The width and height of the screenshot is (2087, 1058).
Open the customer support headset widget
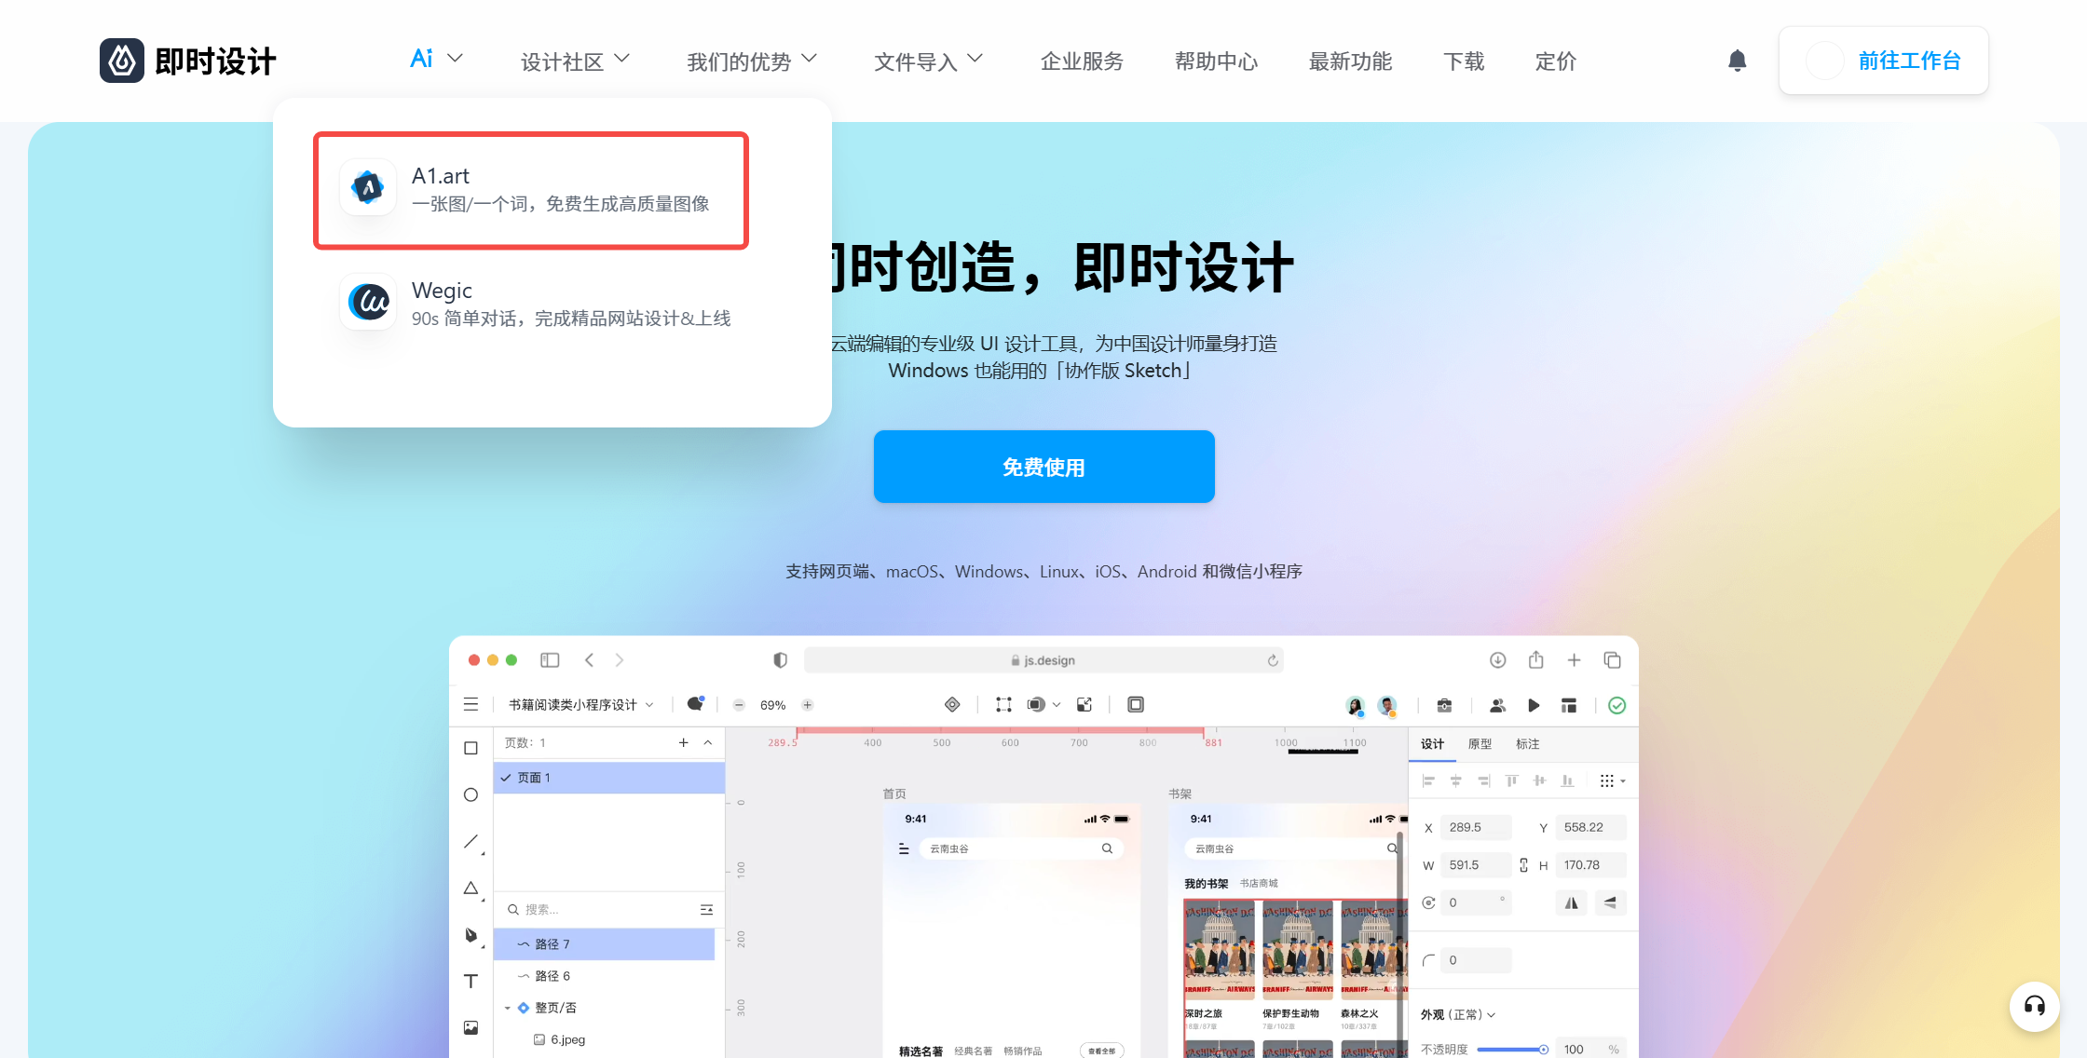tap(2035, 1006)
